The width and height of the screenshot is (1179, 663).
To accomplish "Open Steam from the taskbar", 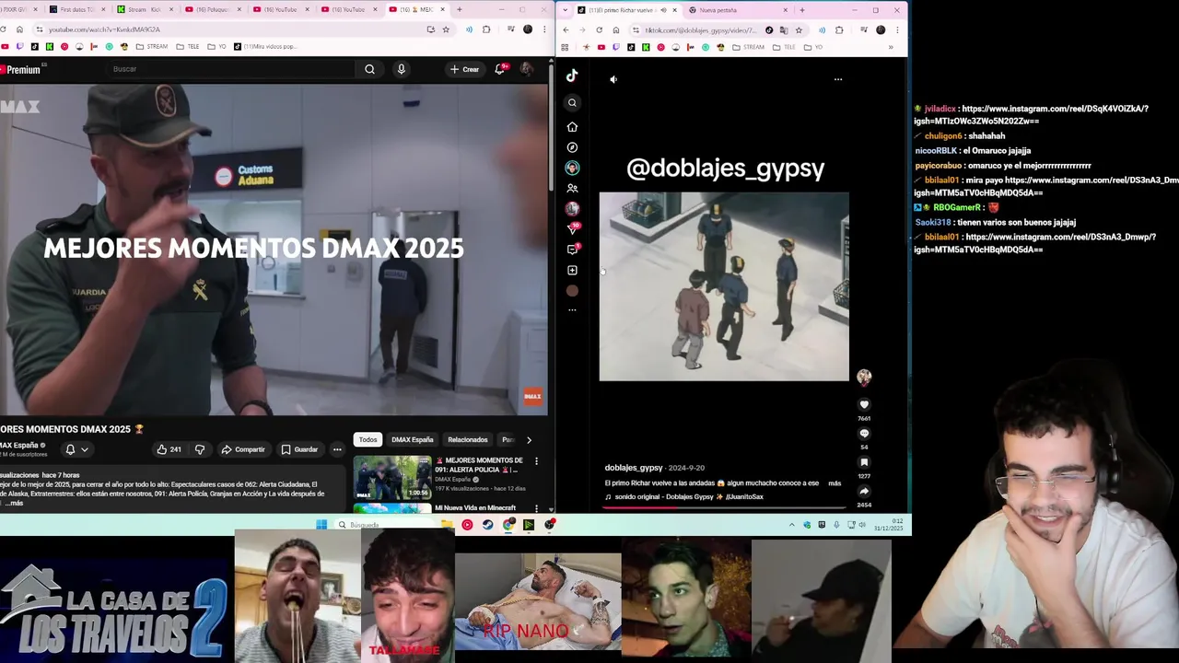I will (488, 525).
